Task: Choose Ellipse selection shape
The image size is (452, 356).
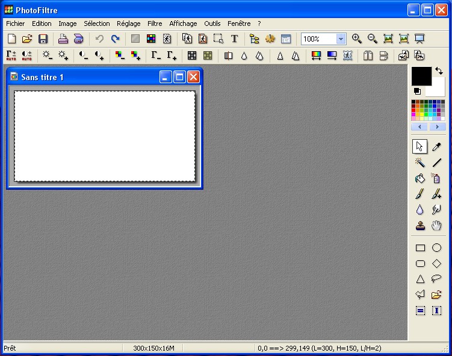Action: (436, 248)
